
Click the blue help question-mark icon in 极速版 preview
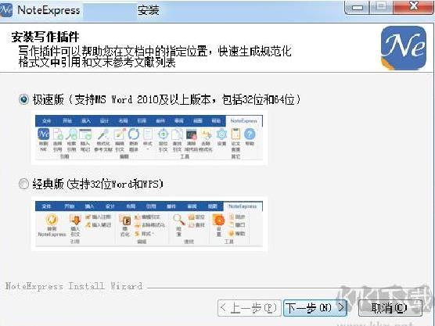pos(250,134)
